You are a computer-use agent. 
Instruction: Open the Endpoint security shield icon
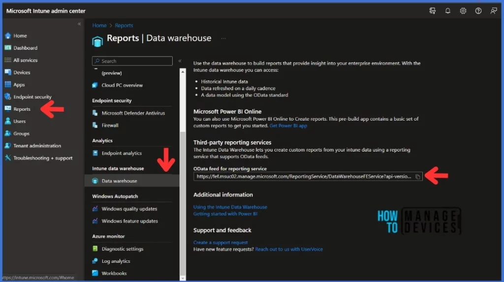(8, 96)
